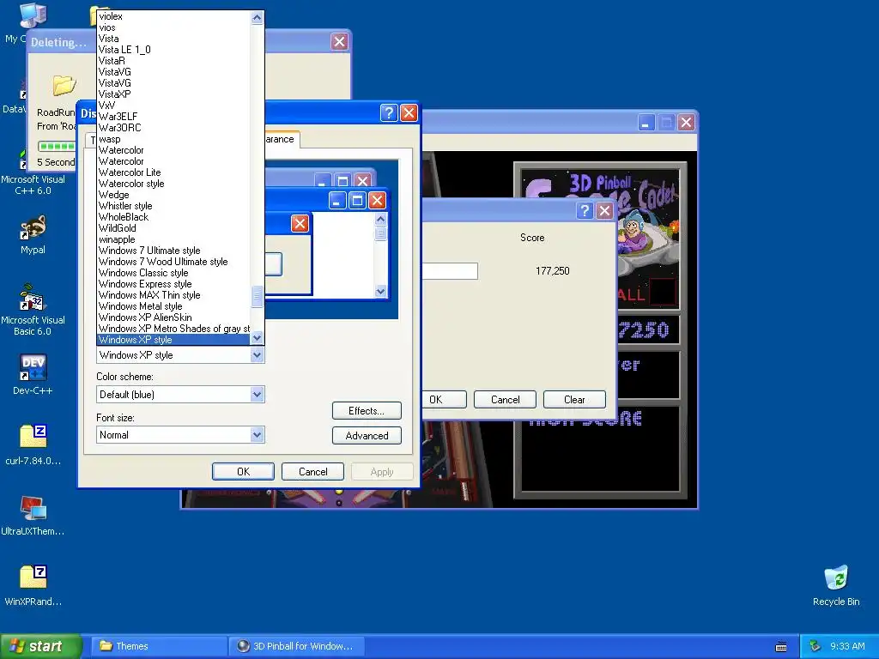This screenshot has width=879, height=659.
Task: Select 'Watercolor Lite' style
Action: 173,172
